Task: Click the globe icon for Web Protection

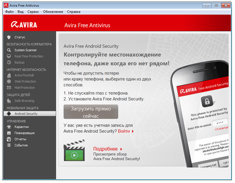Action: (9, 82)
